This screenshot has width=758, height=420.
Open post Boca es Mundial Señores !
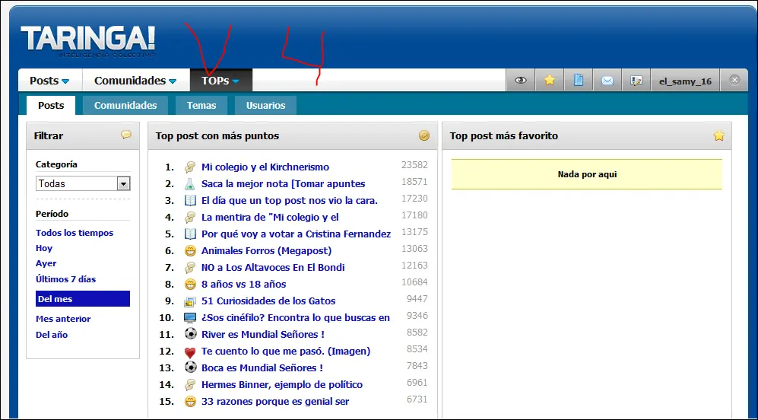coord(262,367)
